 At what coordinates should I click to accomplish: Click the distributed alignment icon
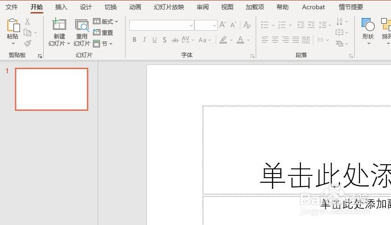click(x=306, y=39)
